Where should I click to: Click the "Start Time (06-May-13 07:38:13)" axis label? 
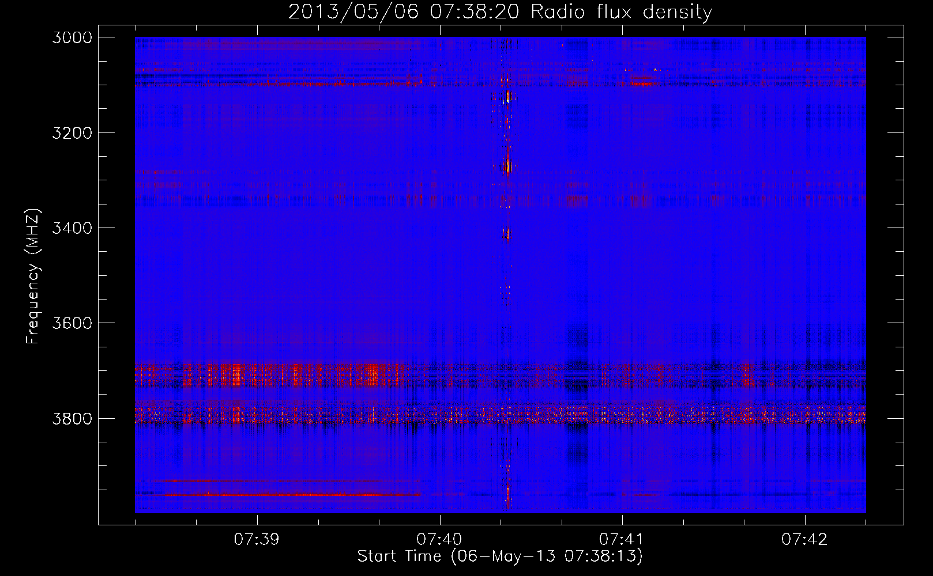[500, 556]
